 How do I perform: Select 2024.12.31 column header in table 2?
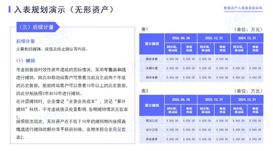coord(247,100)
